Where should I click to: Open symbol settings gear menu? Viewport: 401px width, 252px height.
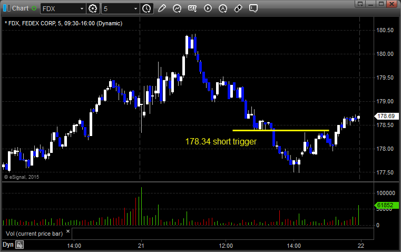coord(93,8)
